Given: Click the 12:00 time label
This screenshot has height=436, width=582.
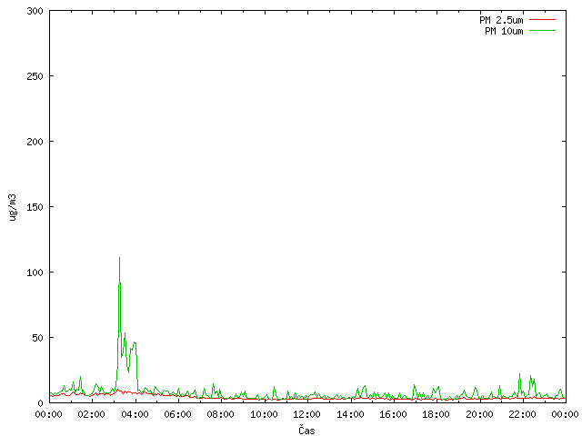Looking at the screenshot, I should [306, 414].
